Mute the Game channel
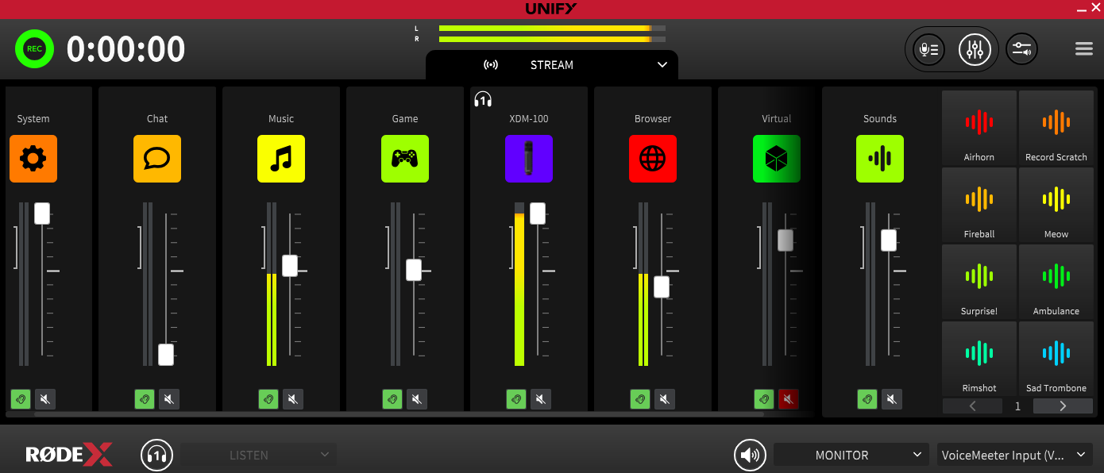This screenshot has width=1104, height=473. pos(417,399)
